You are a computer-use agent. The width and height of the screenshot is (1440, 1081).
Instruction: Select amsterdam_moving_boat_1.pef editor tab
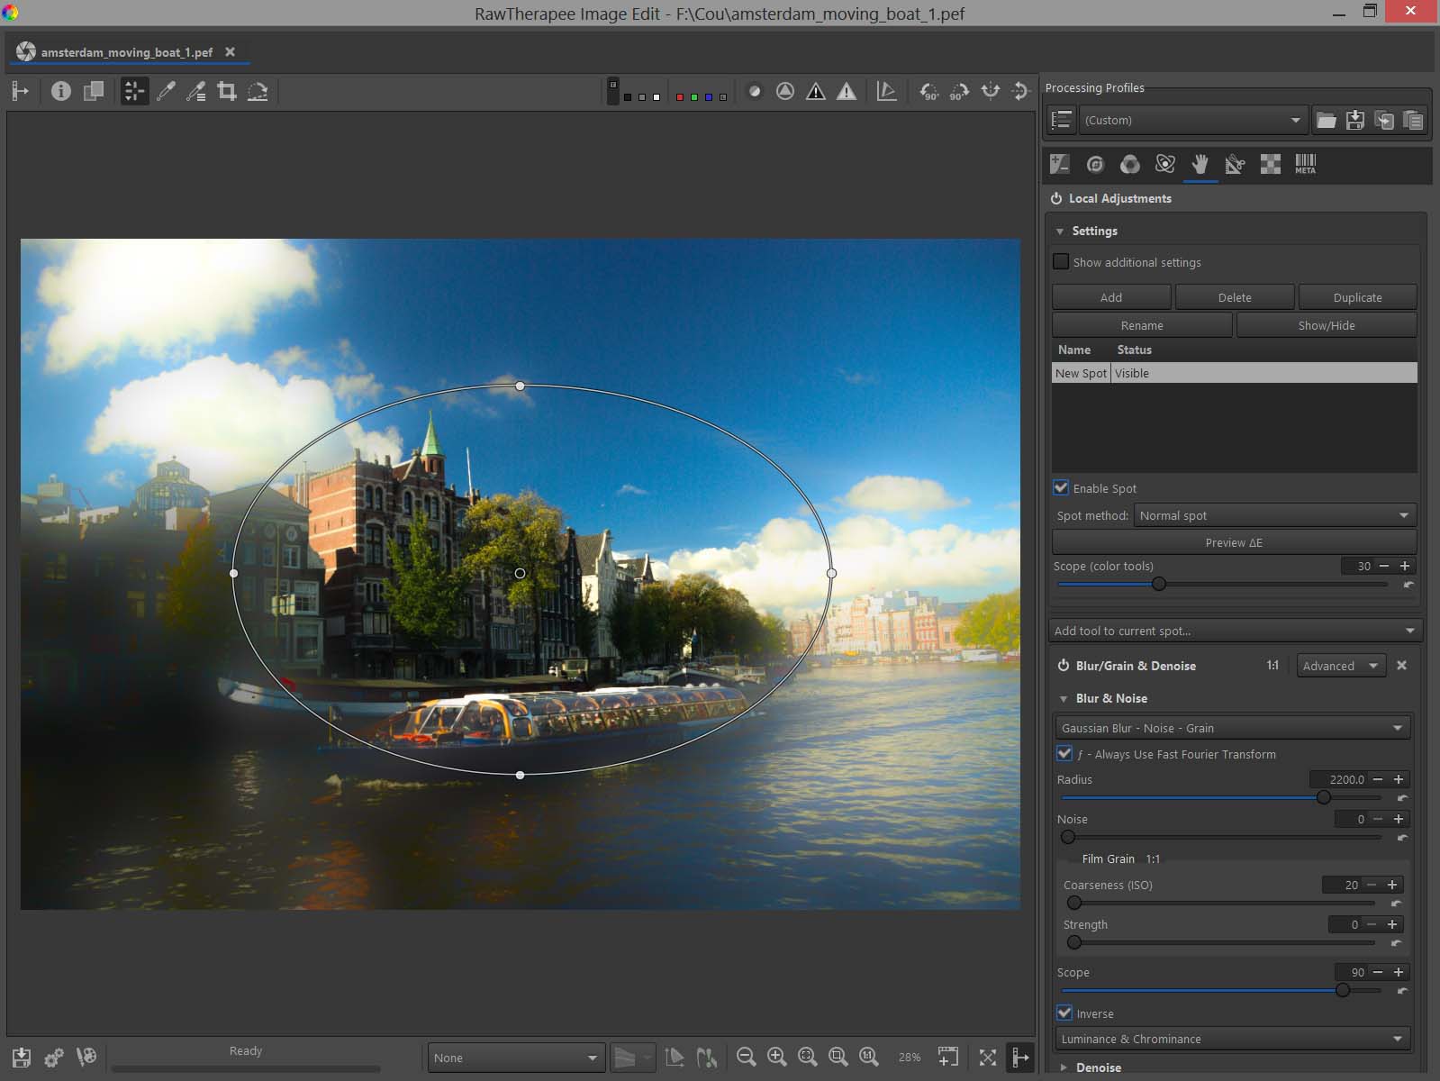coord(126,52)
